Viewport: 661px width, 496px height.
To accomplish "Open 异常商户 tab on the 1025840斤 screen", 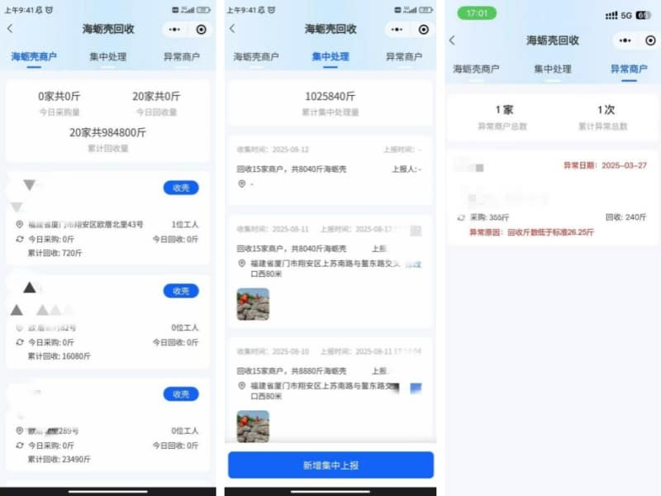I will click(402, 57).
